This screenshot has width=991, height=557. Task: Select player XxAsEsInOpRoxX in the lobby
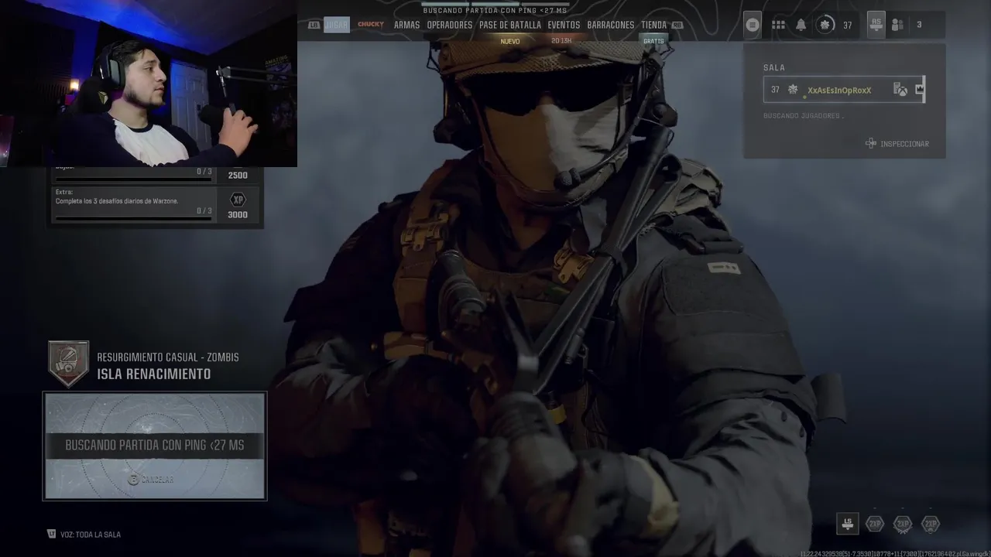pyautogui.click(x=844, y=90)
